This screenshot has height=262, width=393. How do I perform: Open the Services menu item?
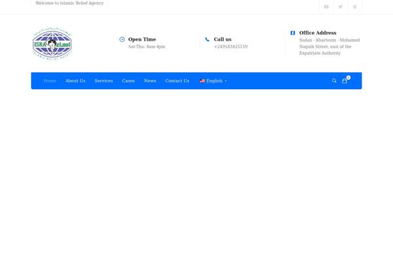[x=103, y=81]
